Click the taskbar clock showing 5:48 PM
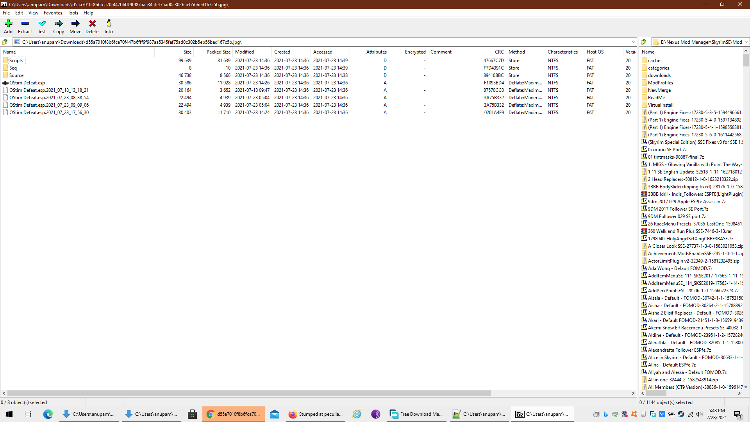 coord(716,414)
